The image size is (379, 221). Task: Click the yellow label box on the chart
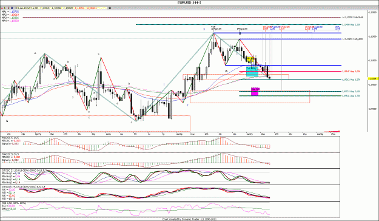coord(250,59)
